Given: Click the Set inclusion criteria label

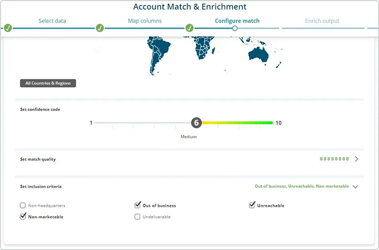Looking at the screenshot, I should [41, 186].
